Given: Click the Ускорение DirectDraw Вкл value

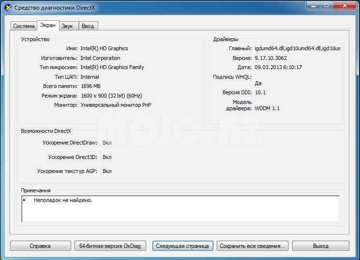Looking at the screenshot, I should (x=107, y=143).
